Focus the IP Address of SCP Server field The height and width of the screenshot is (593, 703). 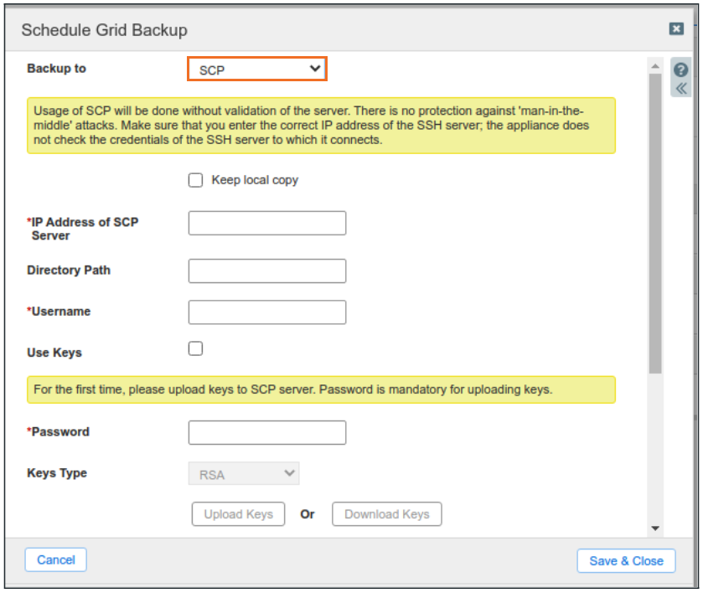pos(266,223)
